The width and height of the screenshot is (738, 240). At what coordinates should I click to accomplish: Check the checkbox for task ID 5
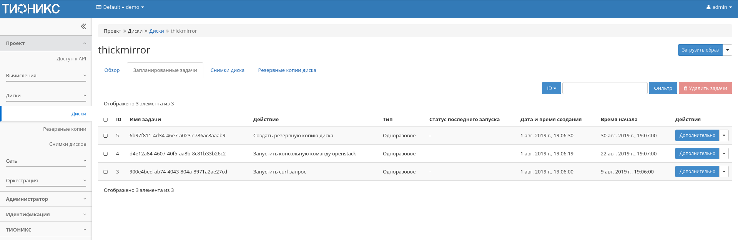pyautogui.click(x=106, y=136)
